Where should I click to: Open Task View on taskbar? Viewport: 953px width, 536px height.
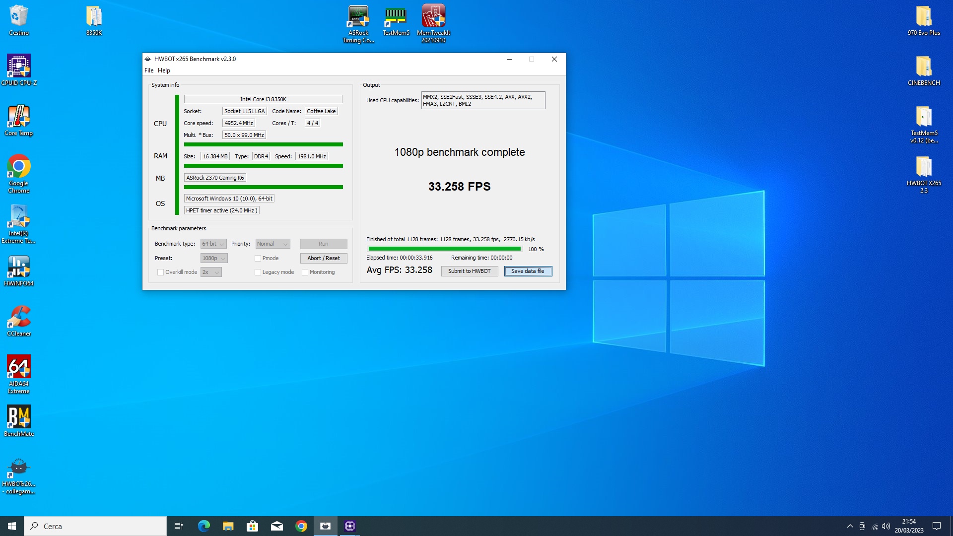(x=179, y=526)
